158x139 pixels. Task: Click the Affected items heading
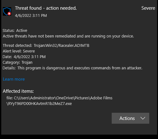(x=18, y=91)
